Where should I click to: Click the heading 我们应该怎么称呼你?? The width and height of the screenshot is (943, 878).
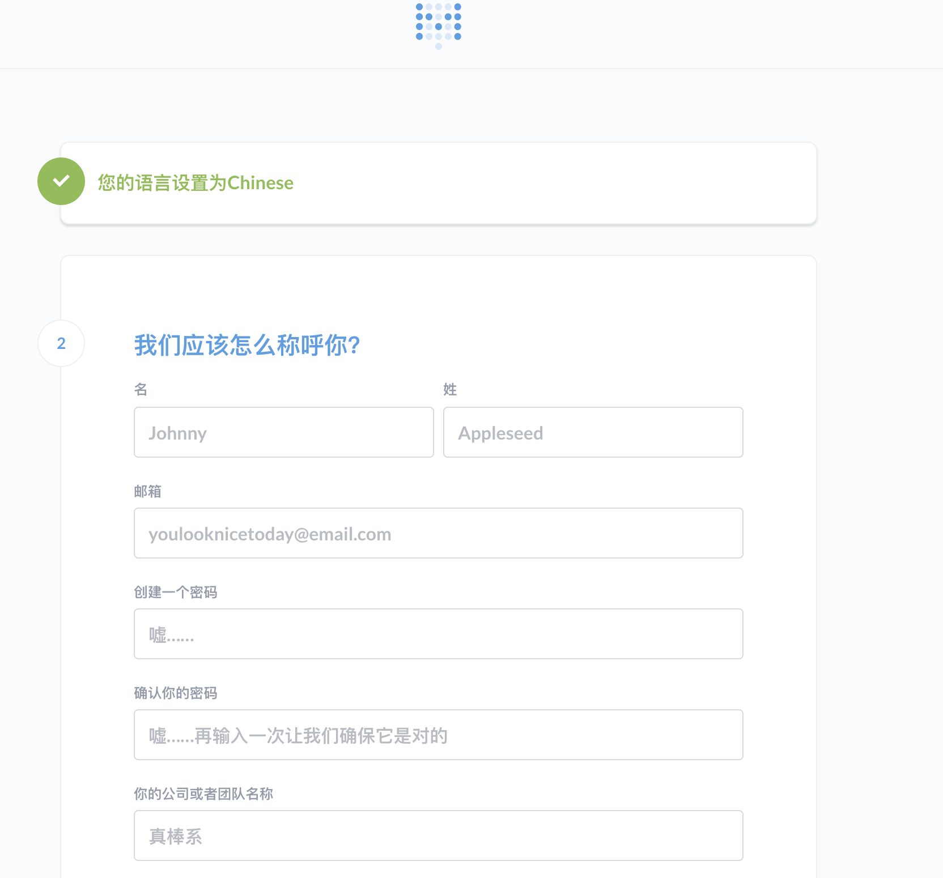247,344
